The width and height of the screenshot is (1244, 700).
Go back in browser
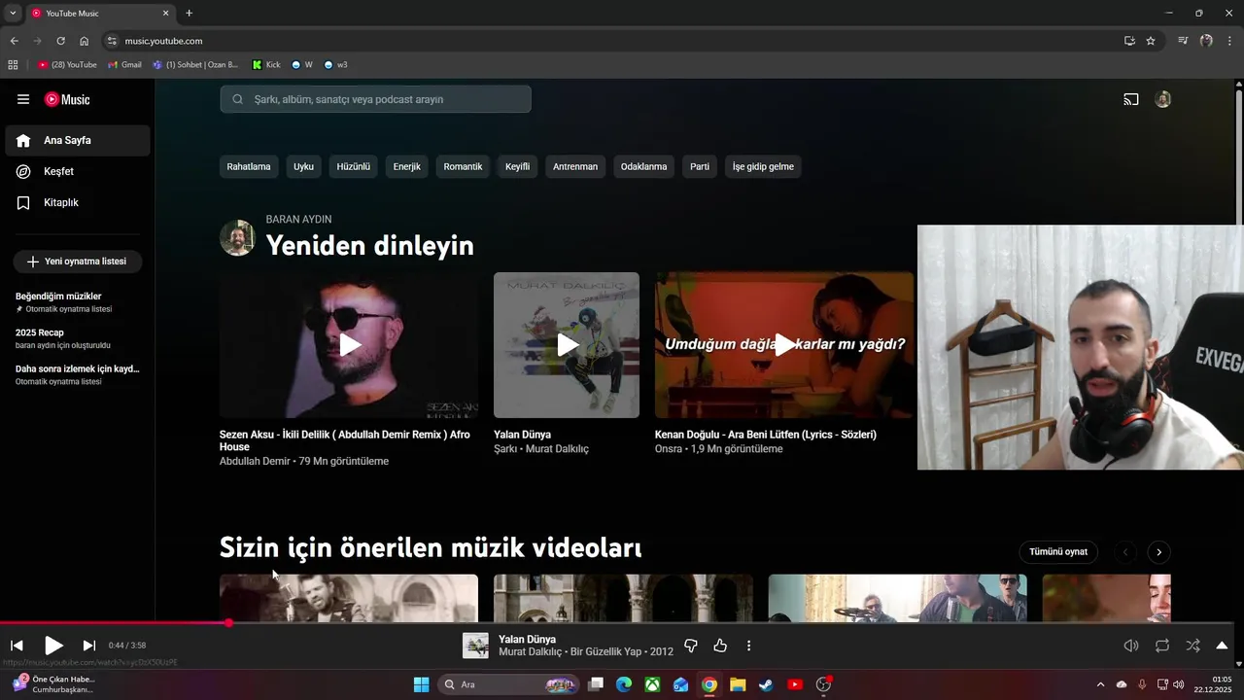[x=14, y=41]
